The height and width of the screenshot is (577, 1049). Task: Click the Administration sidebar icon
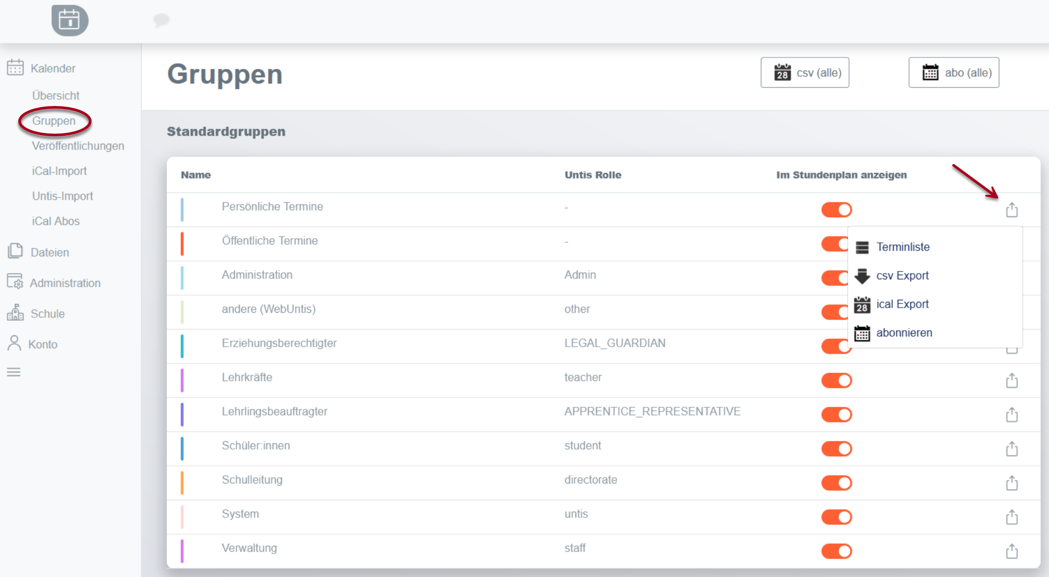(x=15, y=282)
